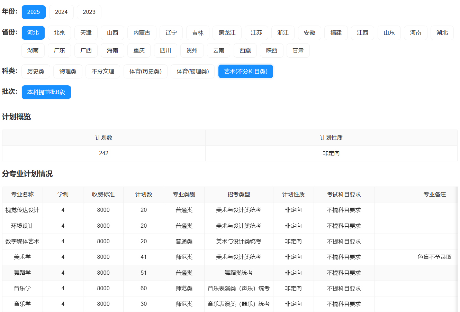Select 江西 province
The width and height of the screenshot is (460, 312).
pos(363,33)
